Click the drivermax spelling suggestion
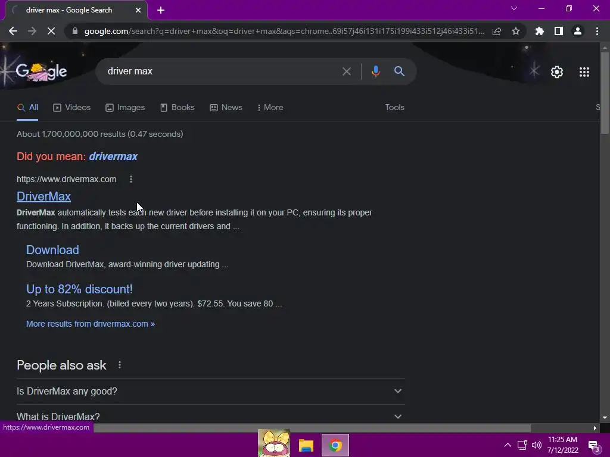 (113, 156)
